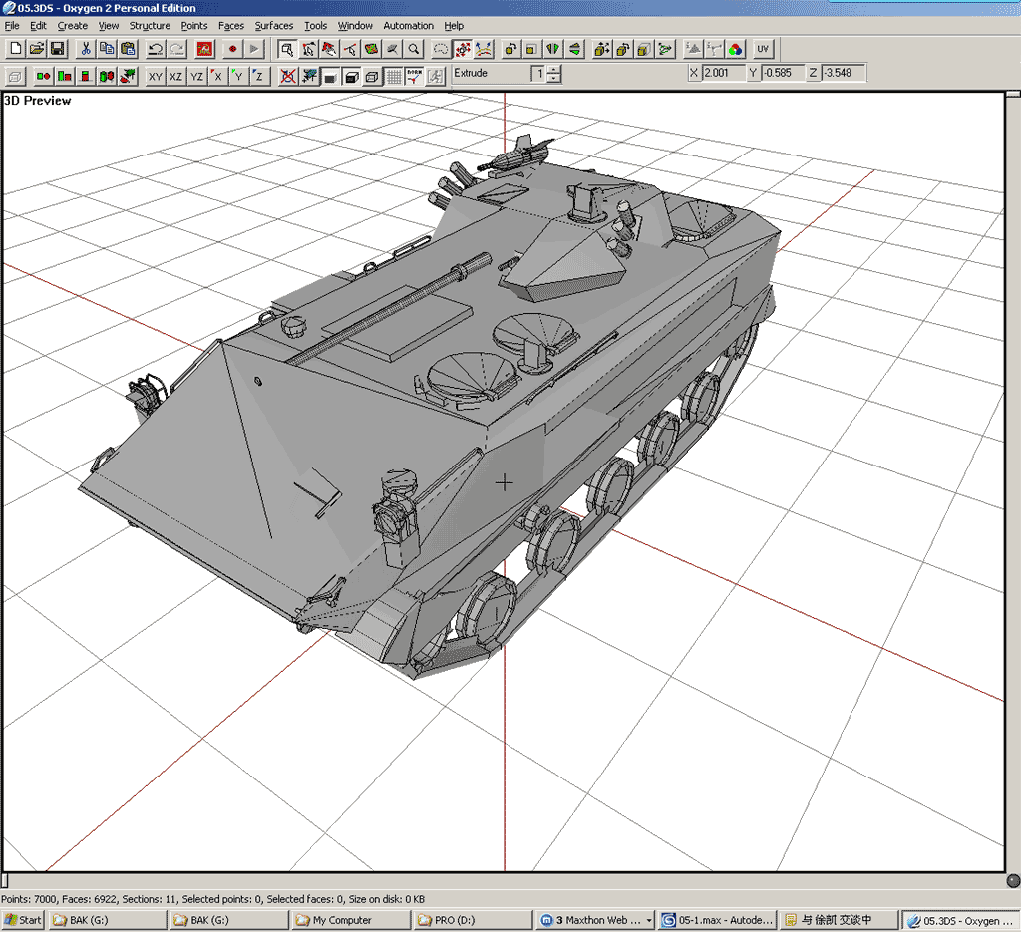
Task: Increase the Extrude value with up arrow
Action: tap(554, 70)
